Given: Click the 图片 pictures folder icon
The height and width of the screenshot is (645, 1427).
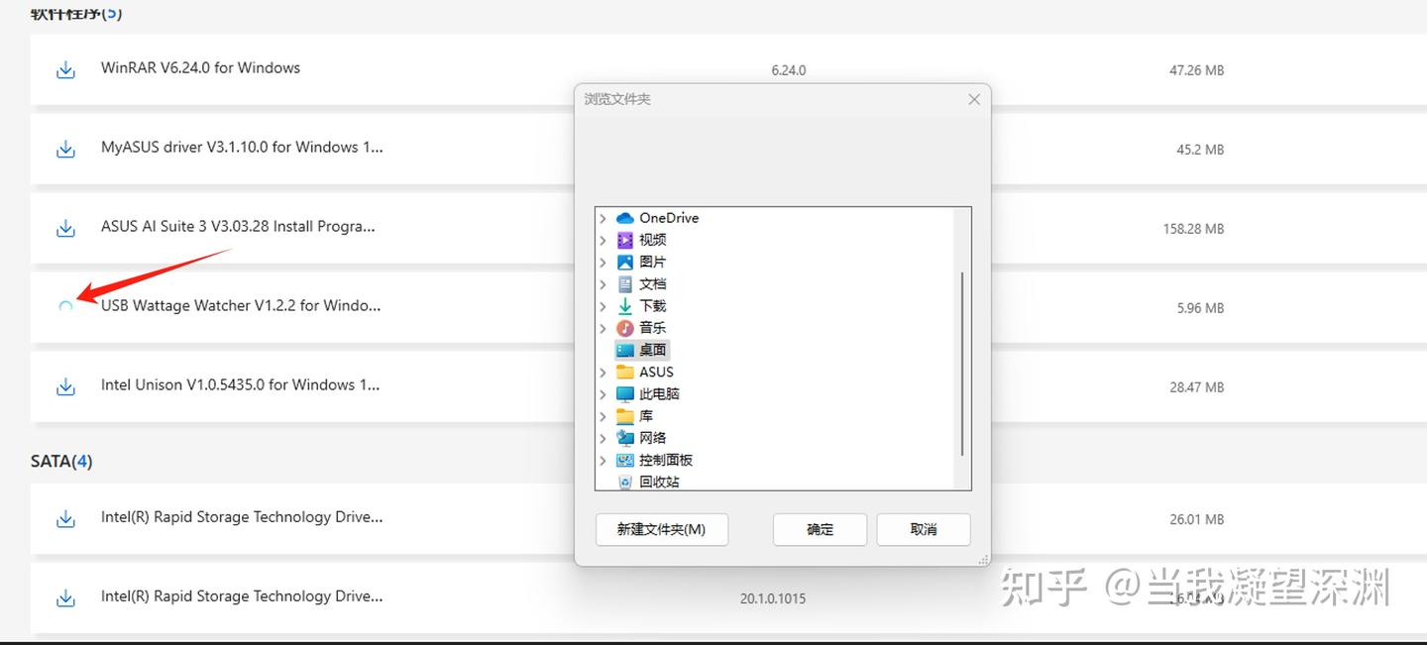Looking at the screenshot, I should click(x=624, y=262).
